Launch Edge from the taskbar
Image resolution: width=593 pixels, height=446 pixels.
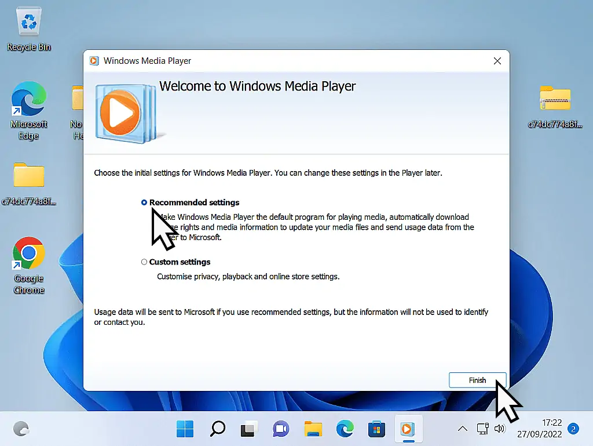345,429
